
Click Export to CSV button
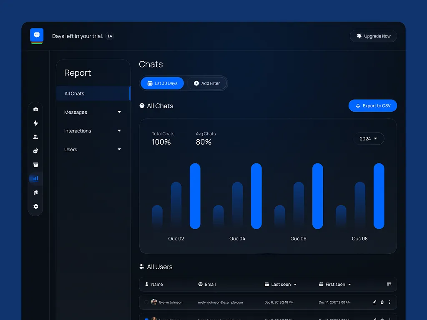pyautogui.click(x=372, y=106)
